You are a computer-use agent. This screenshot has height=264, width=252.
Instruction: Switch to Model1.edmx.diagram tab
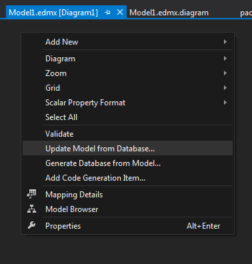click(169, 13)
